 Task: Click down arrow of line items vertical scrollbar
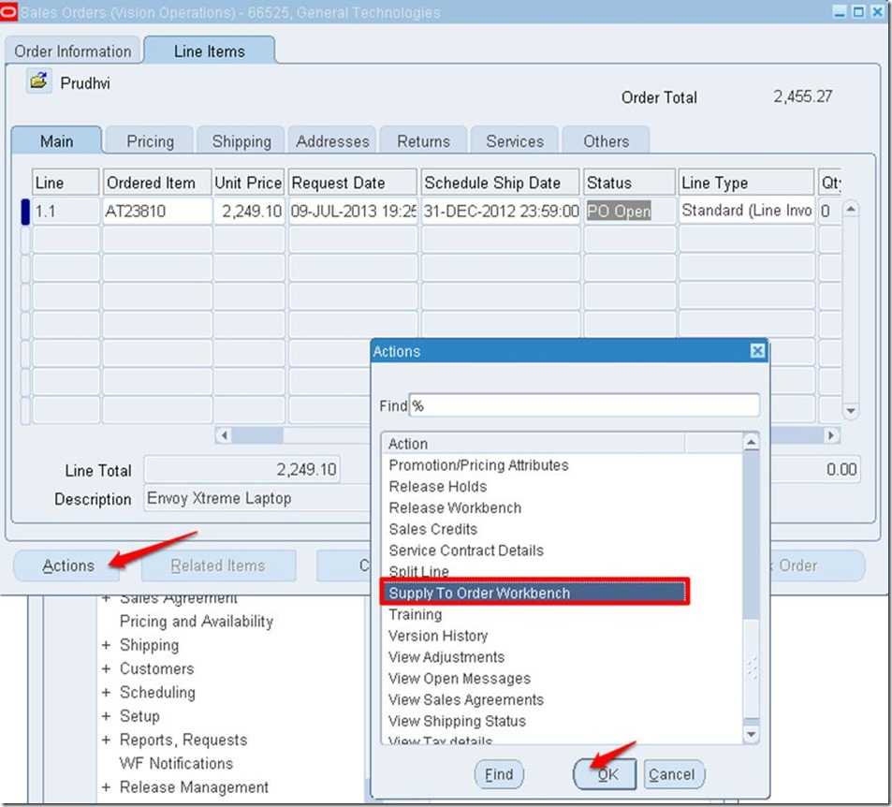851,410
